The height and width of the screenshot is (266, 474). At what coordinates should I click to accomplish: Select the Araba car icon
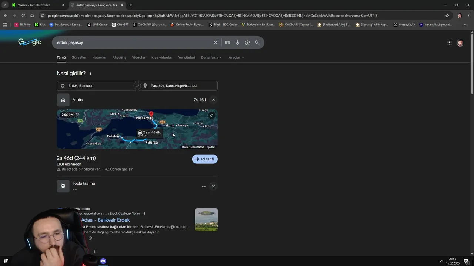pos(63,100)
